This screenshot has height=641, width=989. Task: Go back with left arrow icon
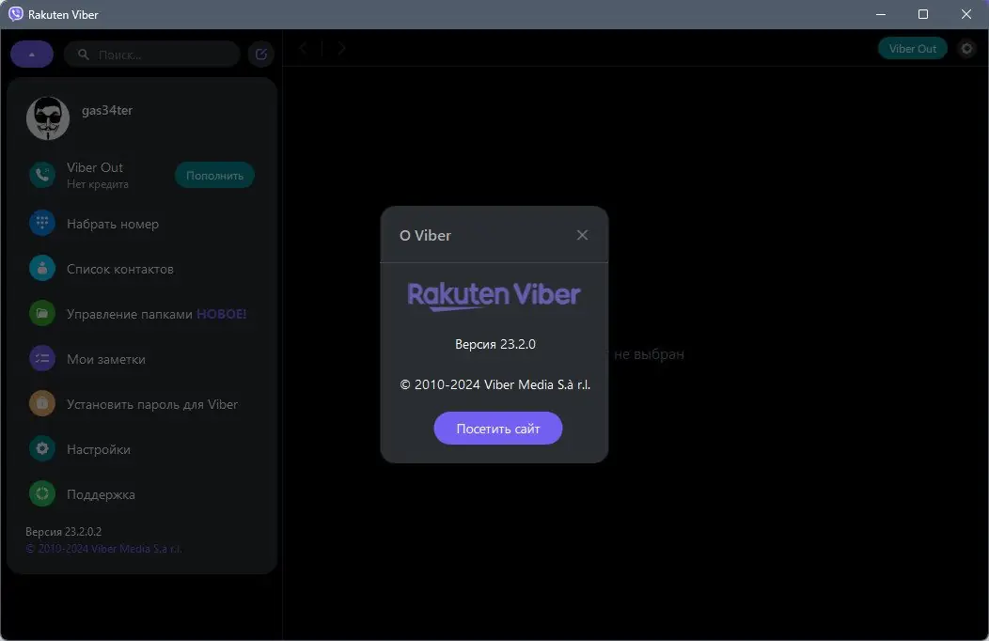tap(304, 48)
